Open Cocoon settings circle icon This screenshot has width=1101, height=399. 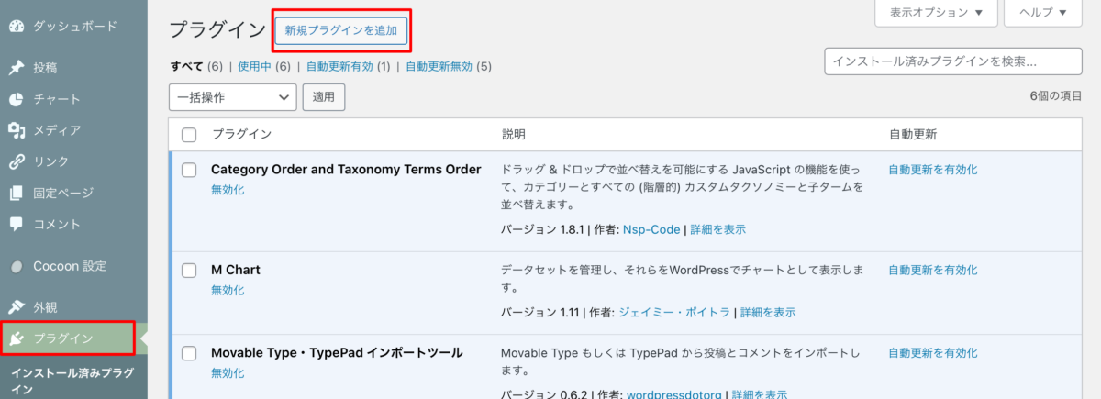pyautogui.click(x=16, y=266)
